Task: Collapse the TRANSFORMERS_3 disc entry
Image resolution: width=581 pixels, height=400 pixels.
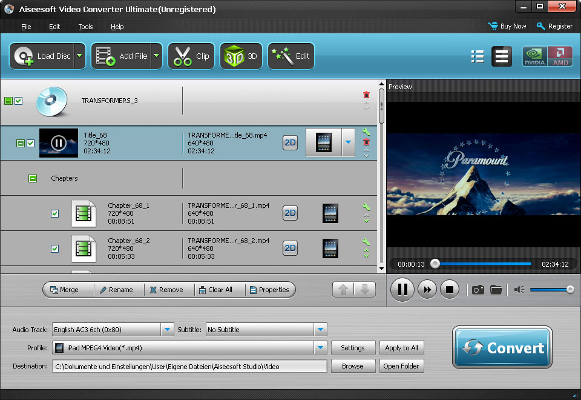Action: [8, 101]
